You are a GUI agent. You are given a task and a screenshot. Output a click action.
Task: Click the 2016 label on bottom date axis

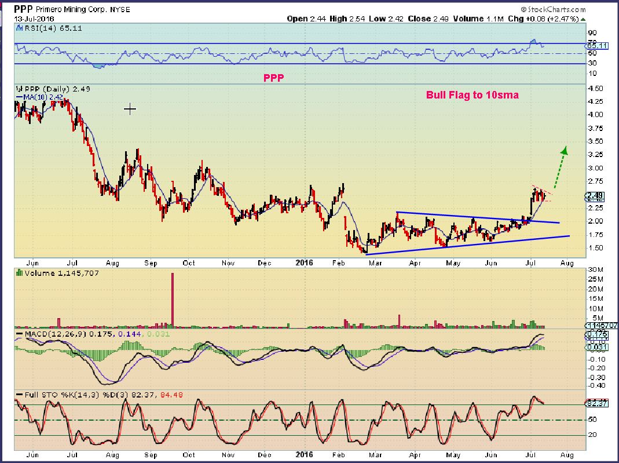coord(304,455)
